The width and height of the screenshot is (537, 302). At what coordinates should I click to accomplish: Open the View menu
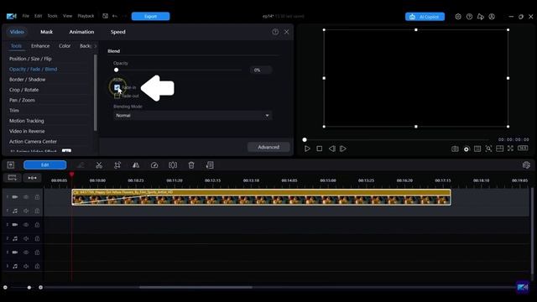[67, 16]
